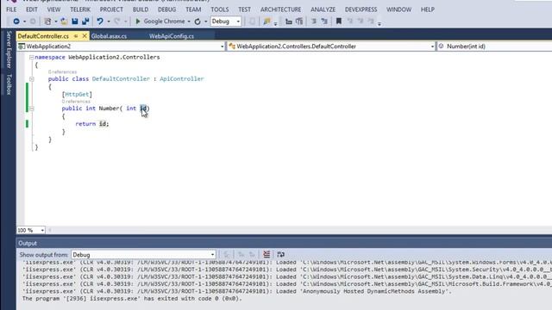Close the DefaultController.cs tab
Screen dimensions: 552x310
pos(85,36)
